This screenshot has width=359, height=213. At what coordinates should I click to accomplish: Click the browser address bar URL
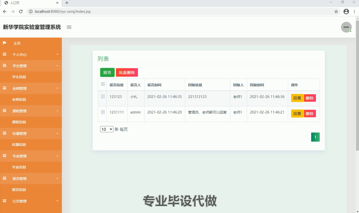[63, 12]
